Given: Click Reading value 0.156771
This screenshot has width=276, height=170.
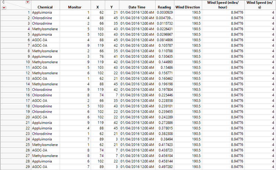Looking at the screenshot, I should (x=166, y=73).
